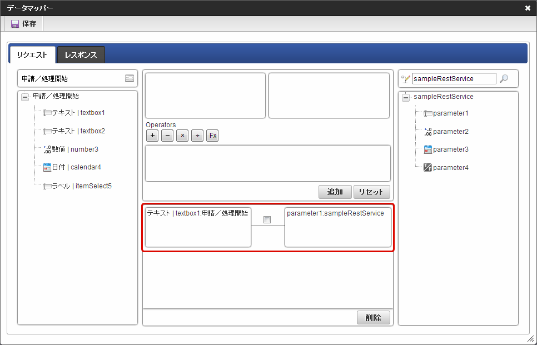Close the データマッパー dialog
Viewport: 537px width, 345px height.
(x=528, y=8)
